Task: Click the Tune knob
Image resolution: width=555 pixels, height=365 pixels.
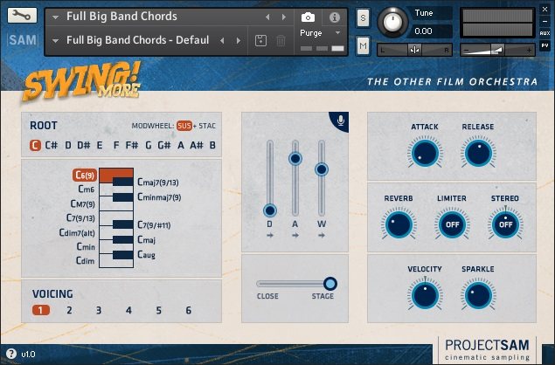Action: coord(392,22)
